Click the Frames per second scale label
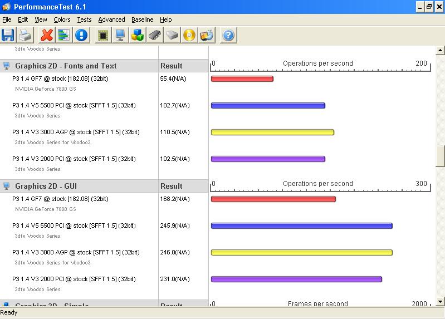Screen dimensions: 445x319 click(318, 303)
